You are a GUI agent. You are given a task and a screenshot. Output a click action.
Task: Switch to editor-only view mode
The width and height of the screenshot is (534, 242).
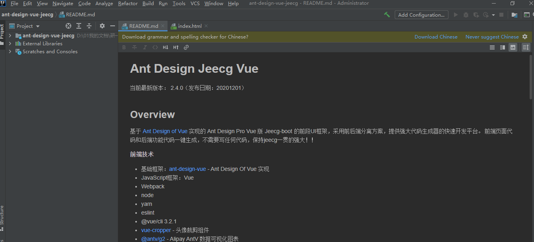pos(492,47)
